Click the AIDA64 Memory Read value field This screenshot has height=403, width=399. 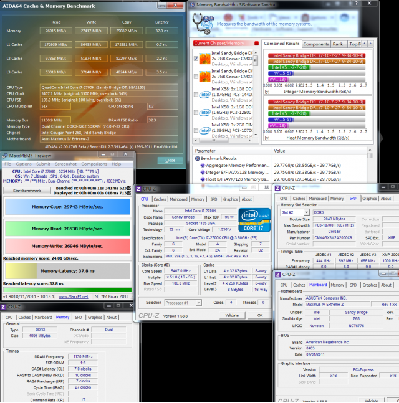point(56,31)
